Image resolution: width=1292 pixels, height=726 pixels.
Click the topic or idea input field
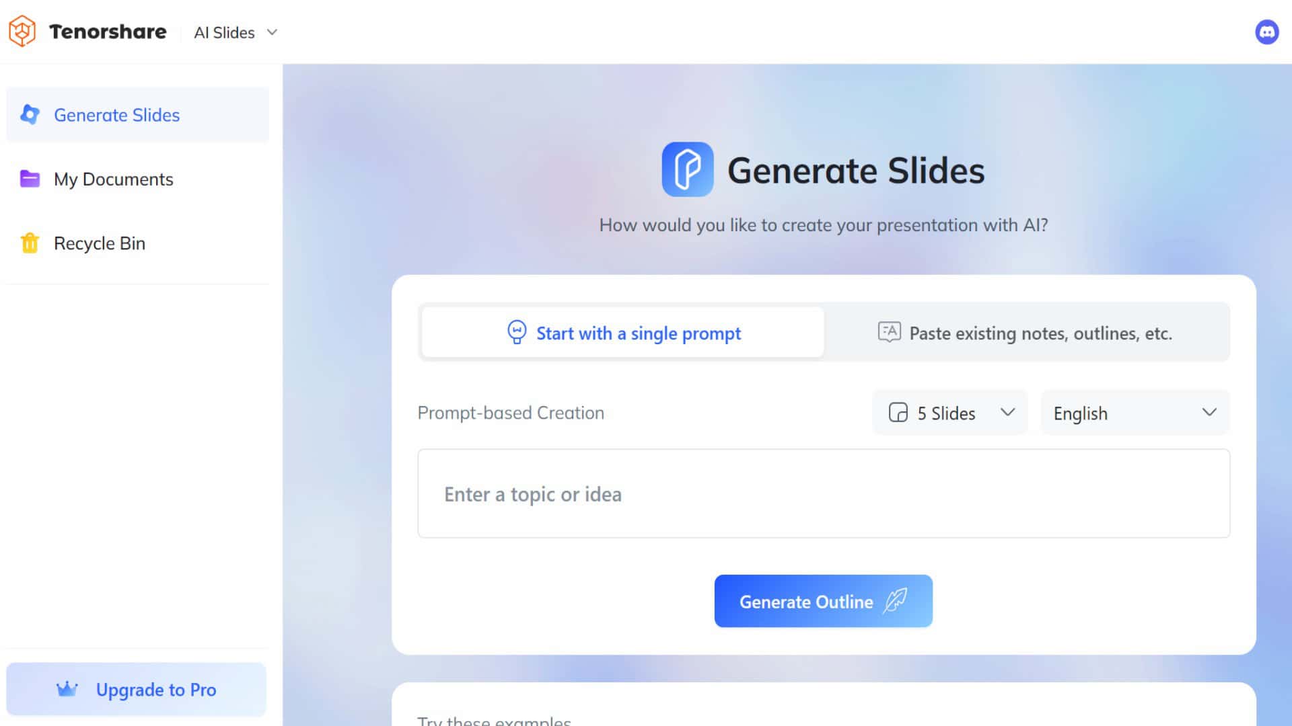[824, 493]
